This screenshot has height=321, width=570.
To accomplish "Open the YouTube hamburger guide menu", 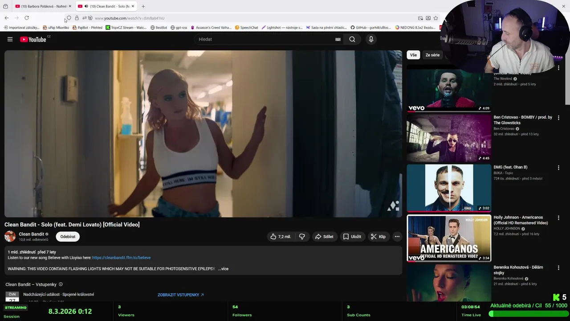I will point(10,39).
